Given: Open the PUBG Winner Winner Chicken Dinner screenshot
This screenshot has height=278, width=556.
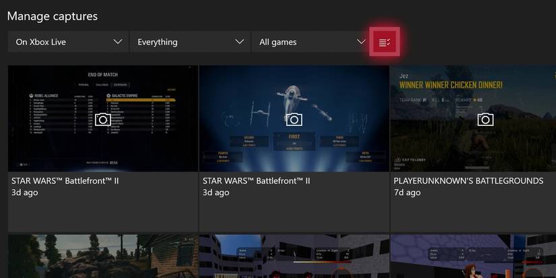Looking at the screenshot, I should pos(473,118).
